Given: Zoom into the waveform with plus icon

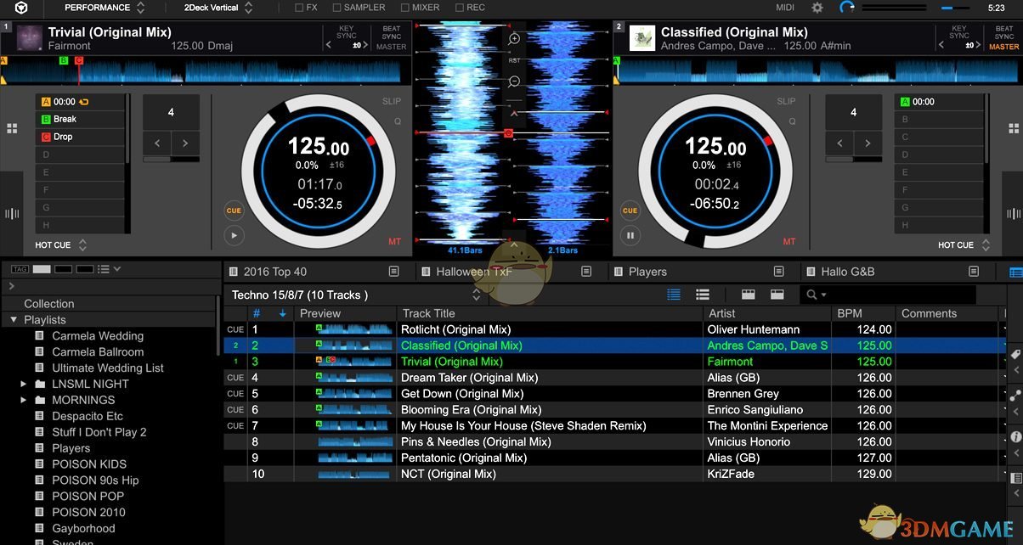Looking at the screenshot, I should 513,38.
